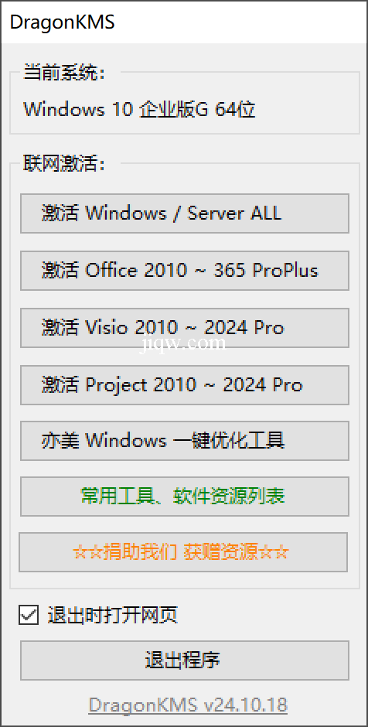Click the 联网激活 group label
This screenshot has width=368, height=727.
[64, 164]
